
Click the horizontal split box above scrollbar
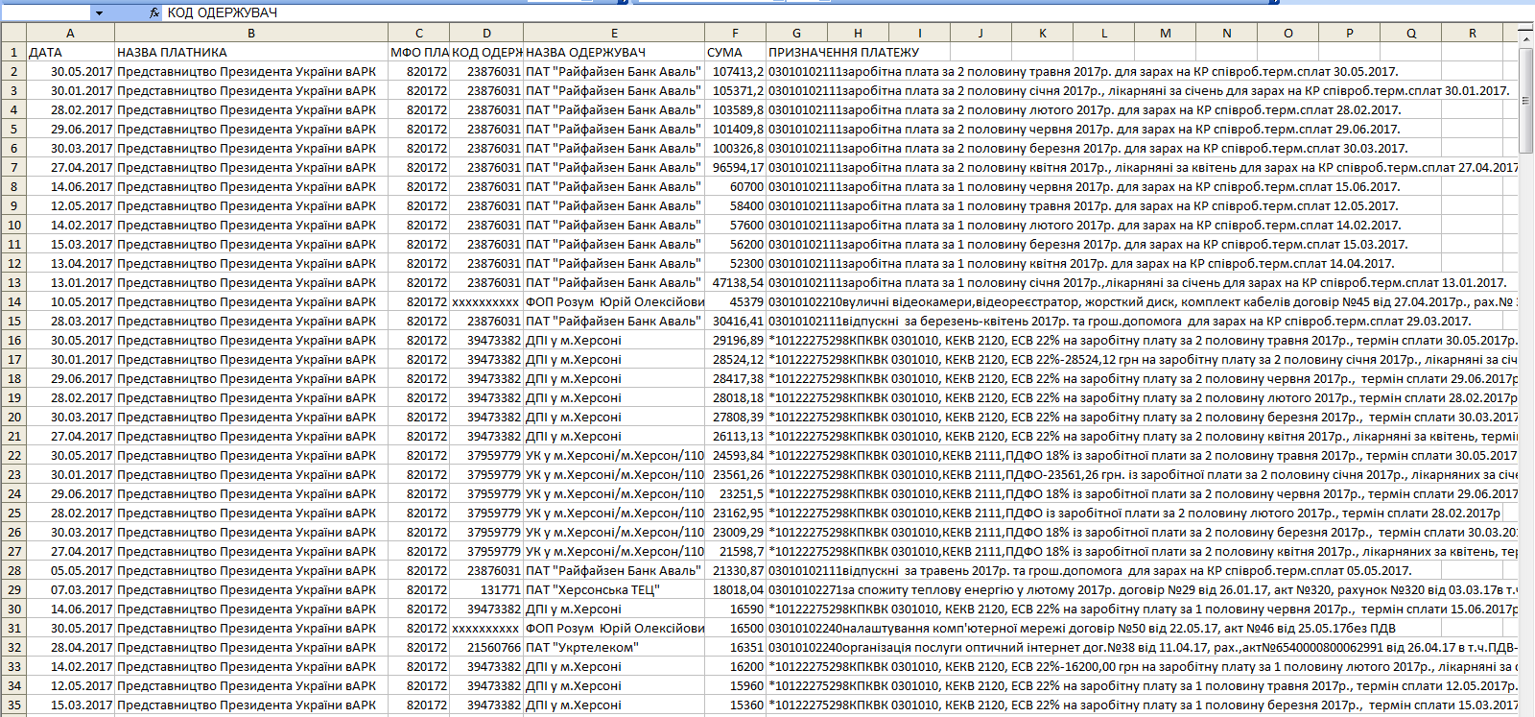pyautogui.click(x=1525, y=26)
